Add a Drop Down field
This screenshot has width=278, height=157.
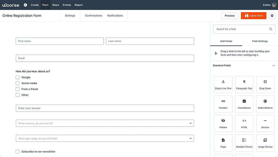pos(265,85)
